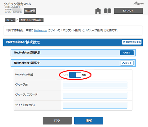Click the ログアウト button
Screen dimensions: 148x127
[x=128, y=11]
